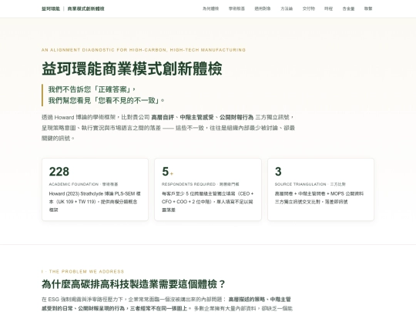
Task: Go to the 學術根基 navigation link
Action: tap(237, 8)
